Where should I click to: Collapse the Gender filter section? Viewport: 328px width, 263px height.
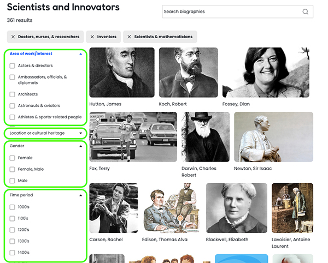pos(81,146)
